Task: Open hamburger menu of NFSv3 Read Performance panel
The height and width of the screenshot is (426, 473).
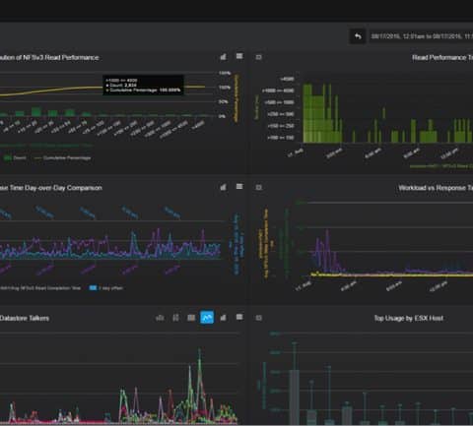Action: (239, 56)
